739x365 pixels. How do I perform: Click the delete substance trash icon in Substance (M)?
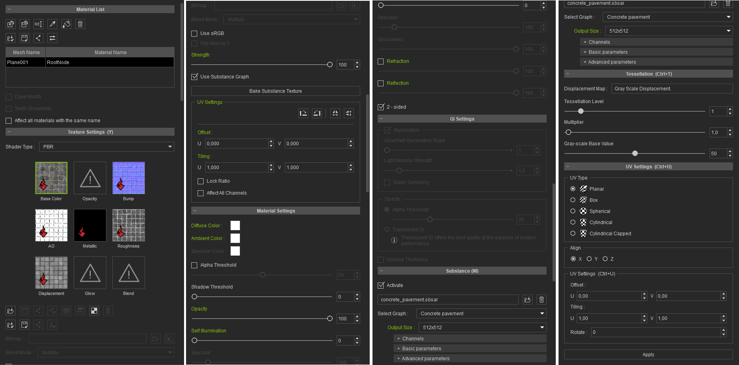pos(541,299)
